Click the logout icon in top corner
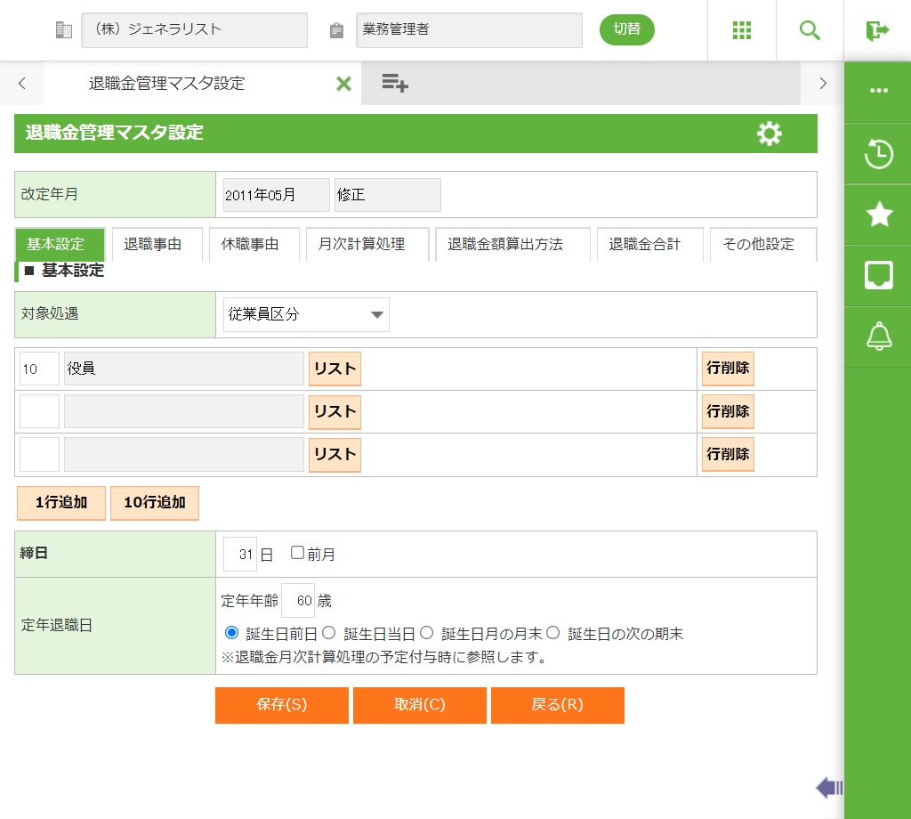This screenshot has width=911, height=819. pyautogui.click(x=877, y=30)
